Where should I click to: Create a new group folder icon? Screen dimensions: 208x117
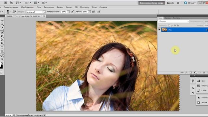click(x=199, y=72)
